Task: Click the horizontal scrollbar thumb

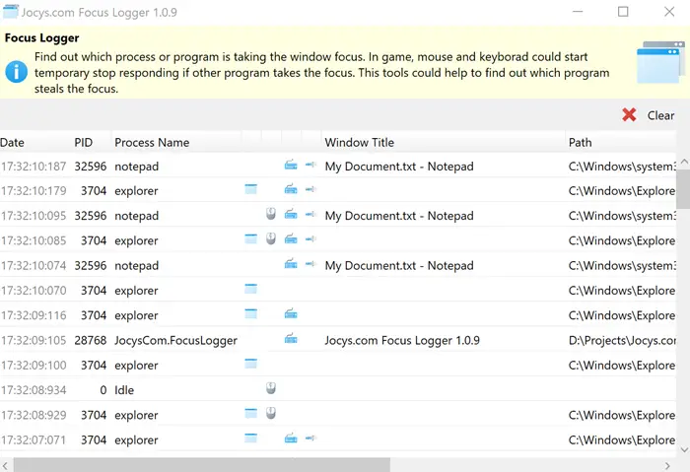Action: (x=201, y=465)
